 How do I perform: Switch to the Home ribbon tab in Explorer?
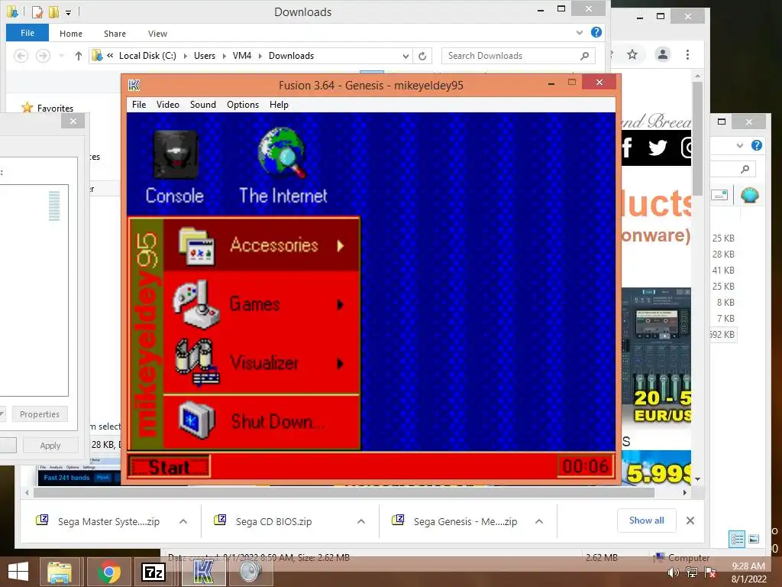(x=71, y=34)
